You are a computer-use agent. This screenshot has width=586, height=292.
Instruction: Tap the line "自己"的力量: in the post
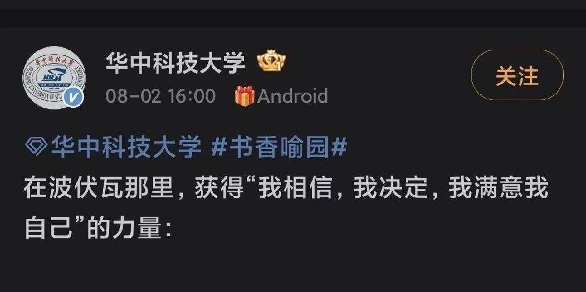point(98,229)
